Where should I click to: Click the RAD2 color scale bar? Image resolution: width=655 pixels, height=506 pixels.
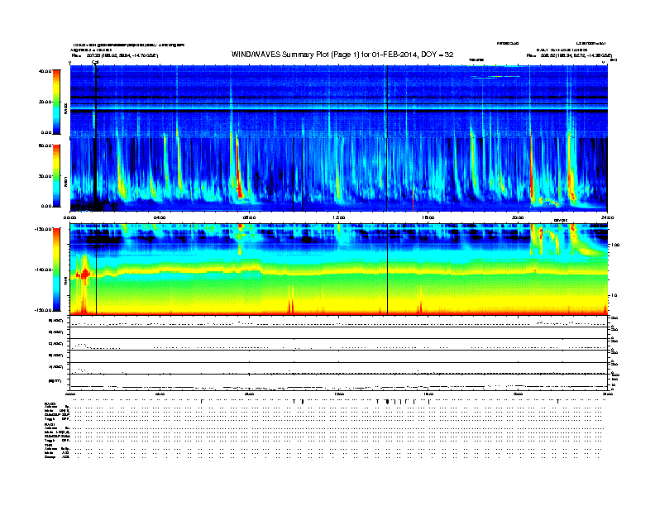point(56,102)
